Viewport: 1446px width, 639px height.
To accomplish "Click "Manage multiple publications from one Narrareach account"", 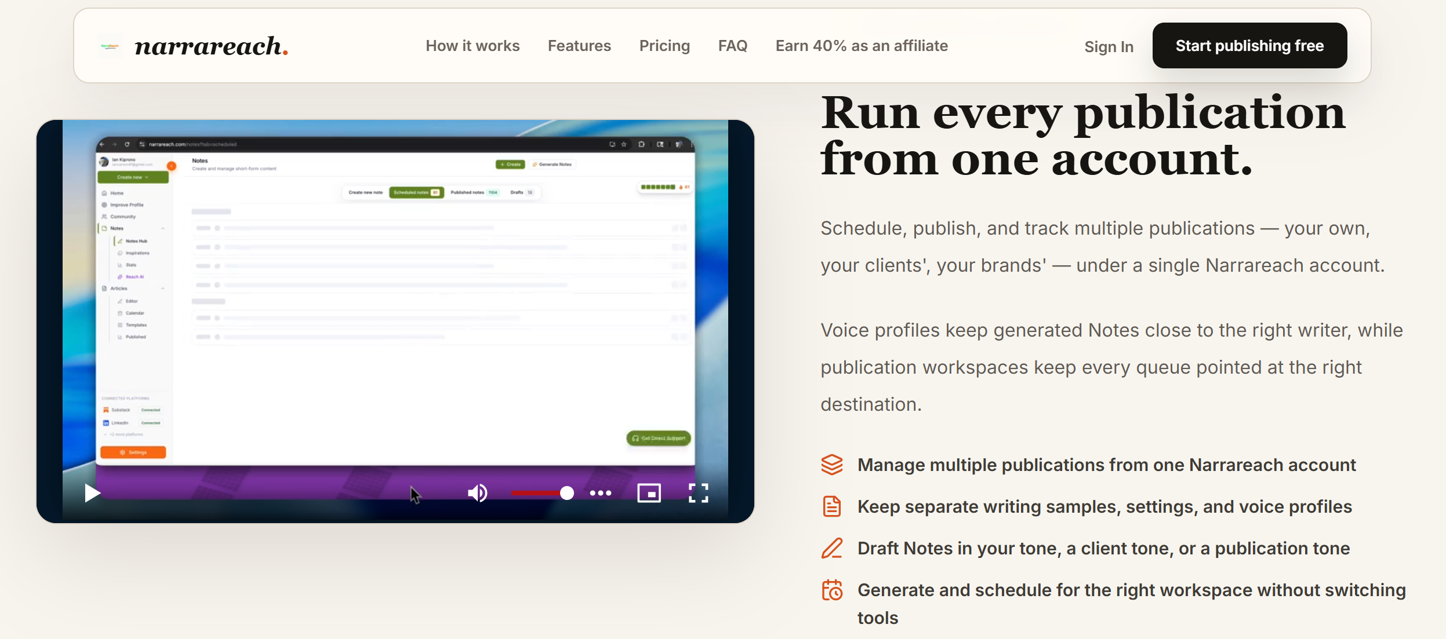I will tap(1106, 465).
